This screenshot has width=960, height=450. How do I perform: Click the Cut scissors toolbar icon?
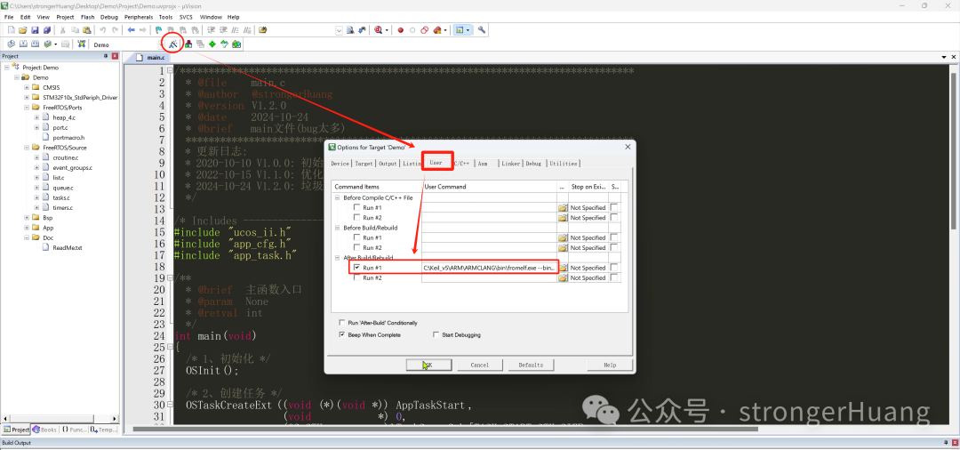(x=62, y=29)
